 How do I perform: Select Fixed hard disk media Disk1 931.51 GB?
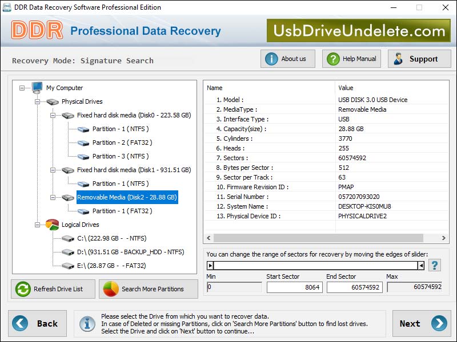click(x=134, y=170)
